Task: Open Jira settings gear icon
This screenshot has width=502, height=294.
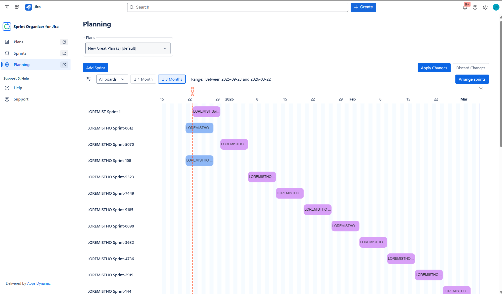Action: [x=485, y=7]
